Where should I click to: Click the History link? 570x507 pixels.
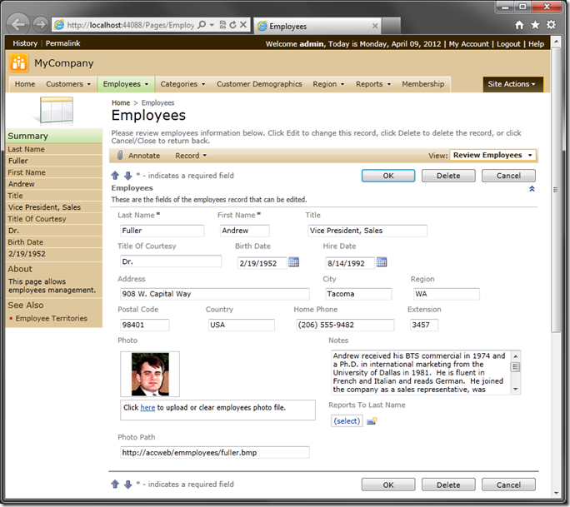coord(25,43)
